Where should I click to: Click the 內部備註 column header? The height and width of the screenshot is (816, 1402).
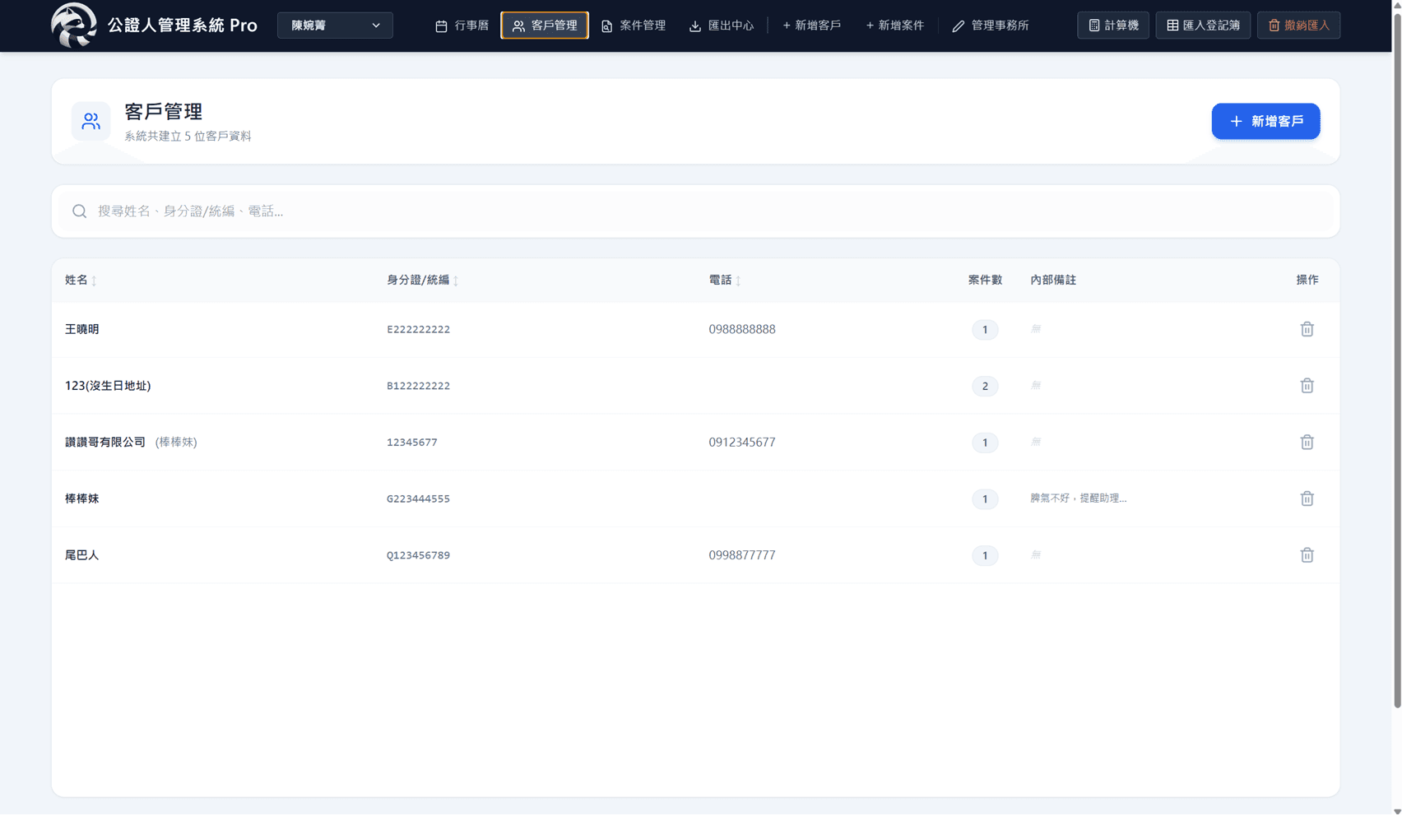point(1053,280)
